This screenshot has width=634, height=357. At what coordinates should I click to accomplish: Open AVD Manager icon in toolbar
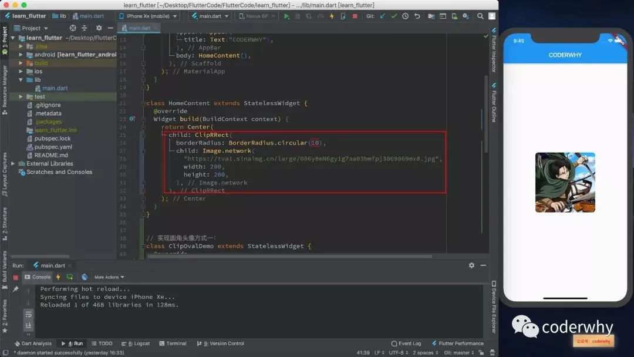tap(454, 16)
